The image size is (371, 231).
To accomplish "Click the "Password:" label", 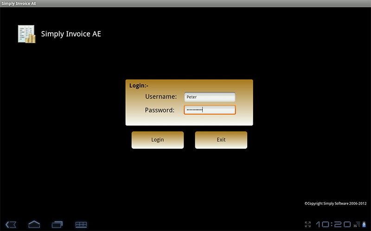I will click(160, 110).
